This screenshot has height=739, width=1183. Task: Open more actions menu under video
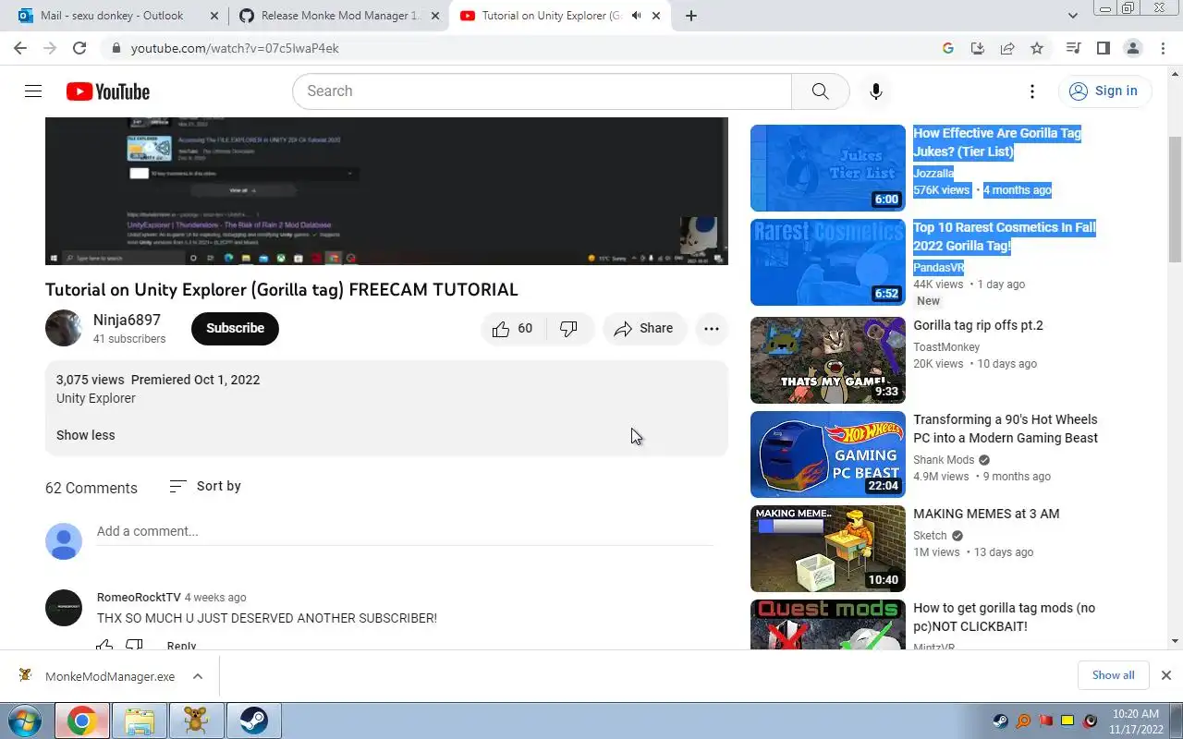tap(711, 328)
